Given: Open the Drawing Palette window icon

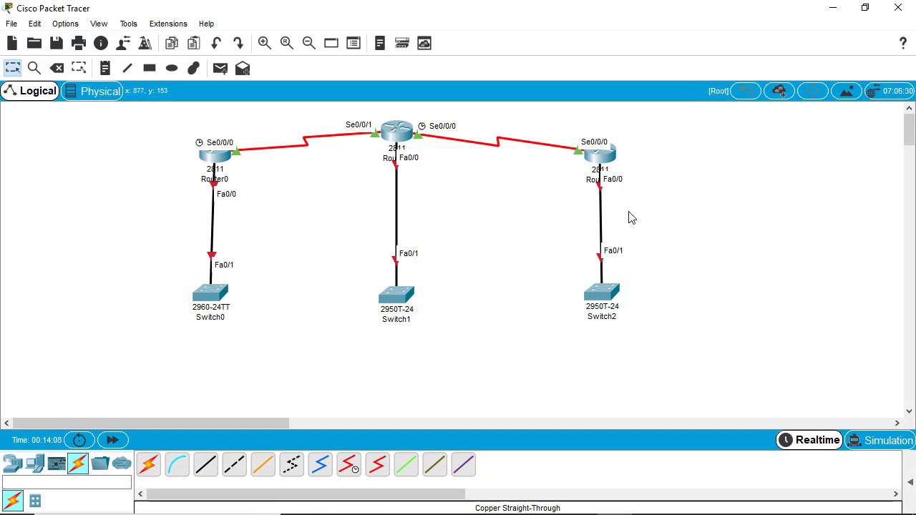Looking at the screenshot, I should point(331,44).
